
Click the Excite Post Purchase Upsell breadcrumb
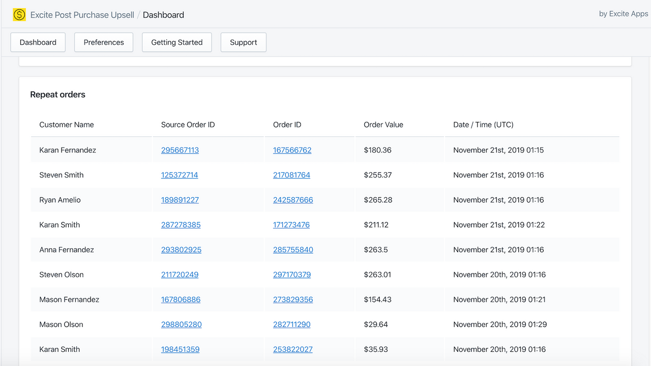pyautogui.click(x=82, y=14)
